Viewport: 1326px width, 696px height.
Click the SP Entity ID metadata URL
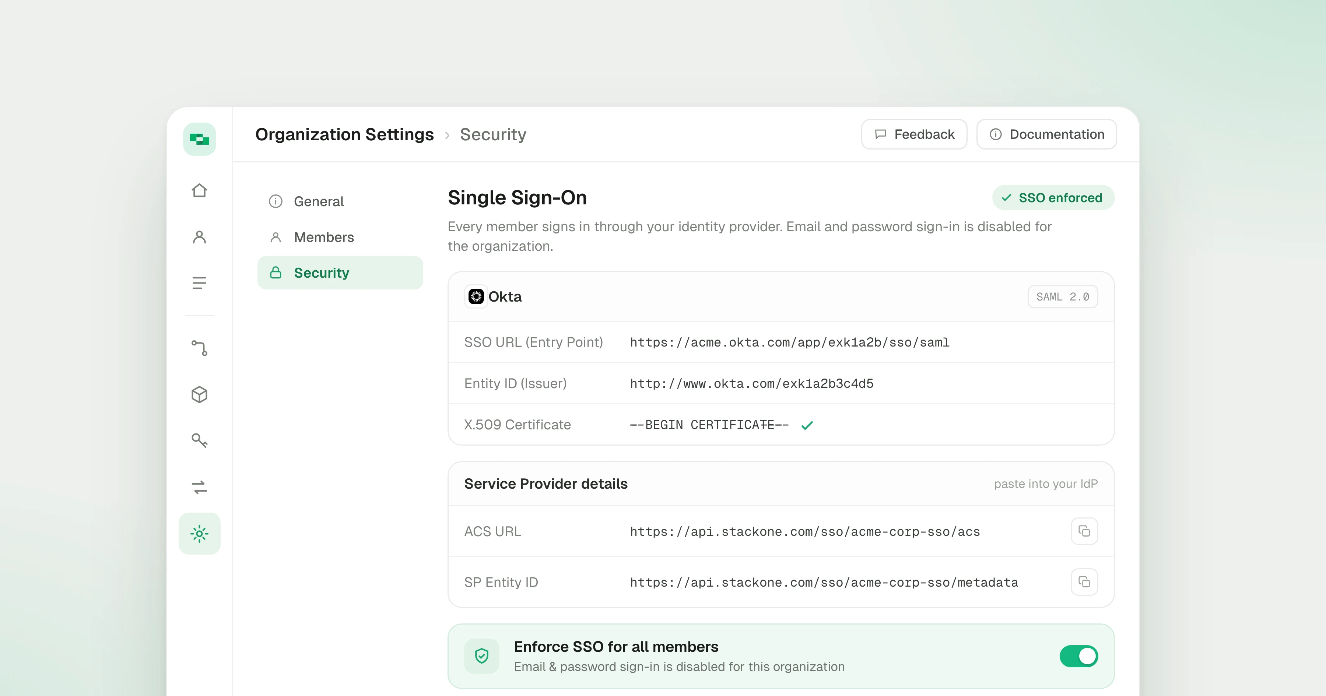(x=824, y=582)
